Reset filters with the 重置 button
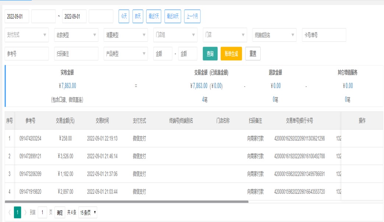The width and height of the screenshot is (384, 222). tap(253, 54)
